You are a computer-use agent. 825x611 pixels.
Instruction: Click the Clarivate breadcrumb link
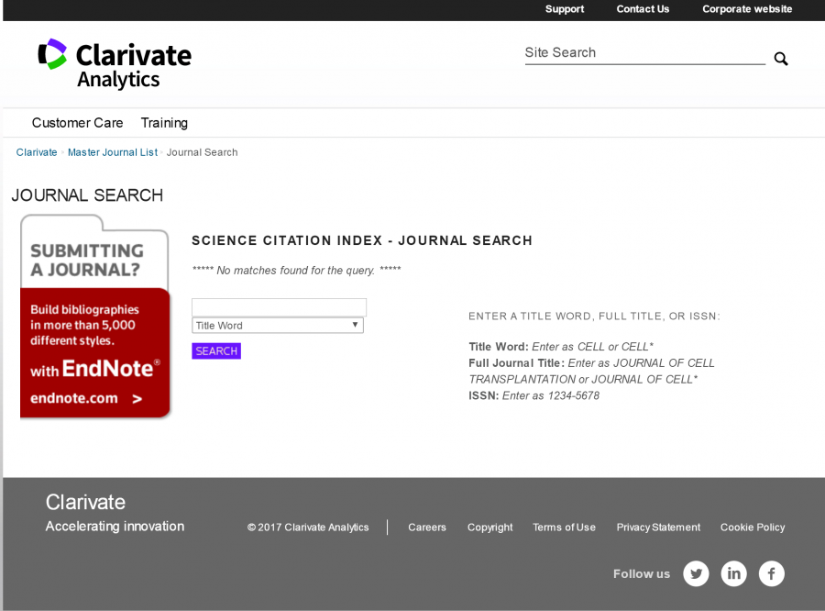[x=37, y=152]
